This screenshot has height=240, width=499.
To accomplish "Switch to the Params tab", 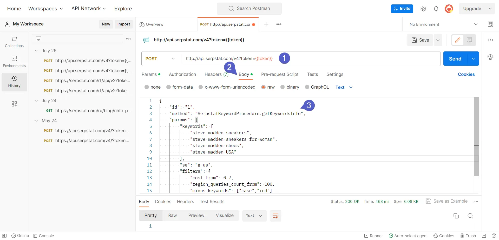I will pos(151,74).
